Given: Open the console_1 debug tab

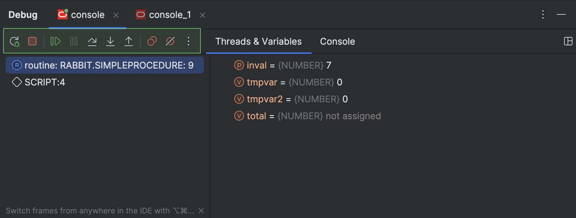Looking at the screenshot, I should (x=164, y=15).
